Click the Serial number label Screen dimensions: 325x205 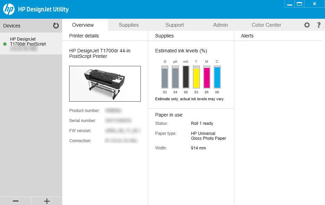[x=82, y=120]
